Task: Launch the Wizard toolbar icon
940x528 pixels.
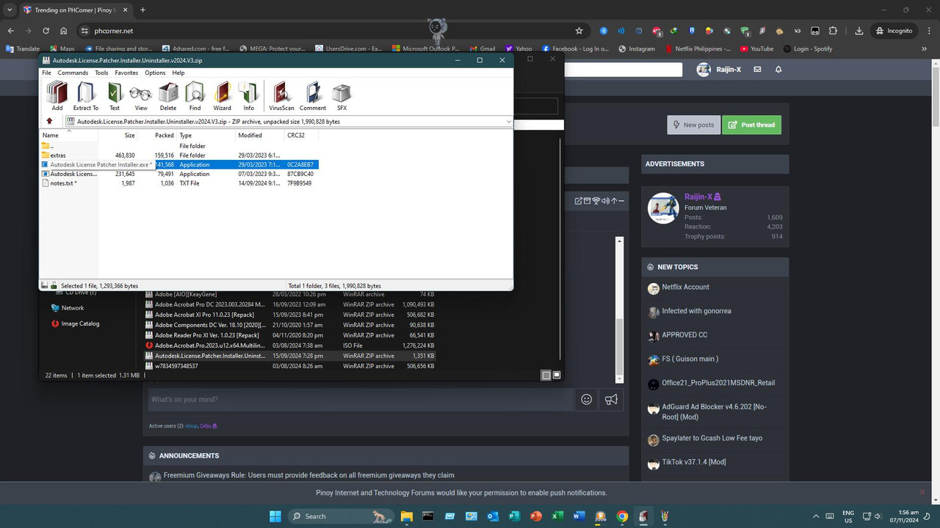Action: tap(223, 96)
